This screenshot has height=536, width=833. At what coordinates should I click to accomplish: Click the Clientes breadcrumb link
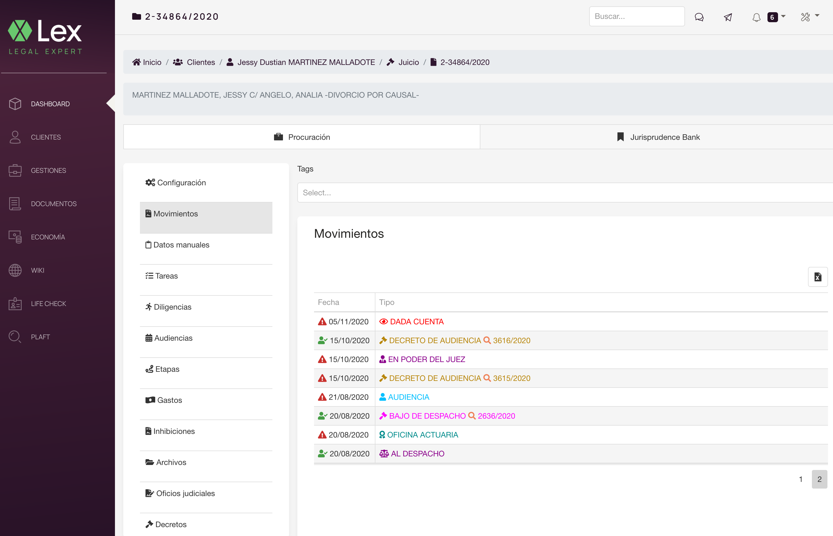(x=194, y=62)
